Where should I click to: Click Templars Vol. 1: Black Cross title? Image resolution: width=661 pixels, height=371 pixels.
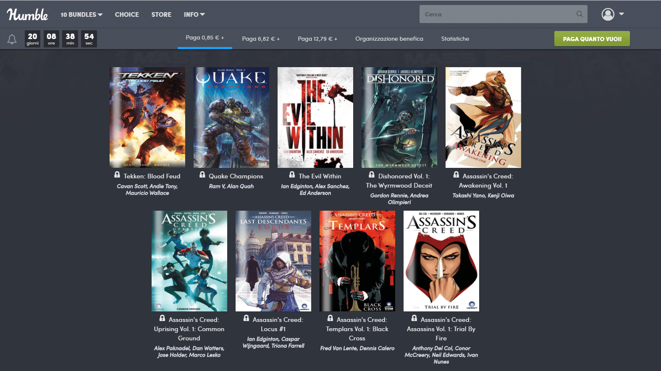(357, 329)
